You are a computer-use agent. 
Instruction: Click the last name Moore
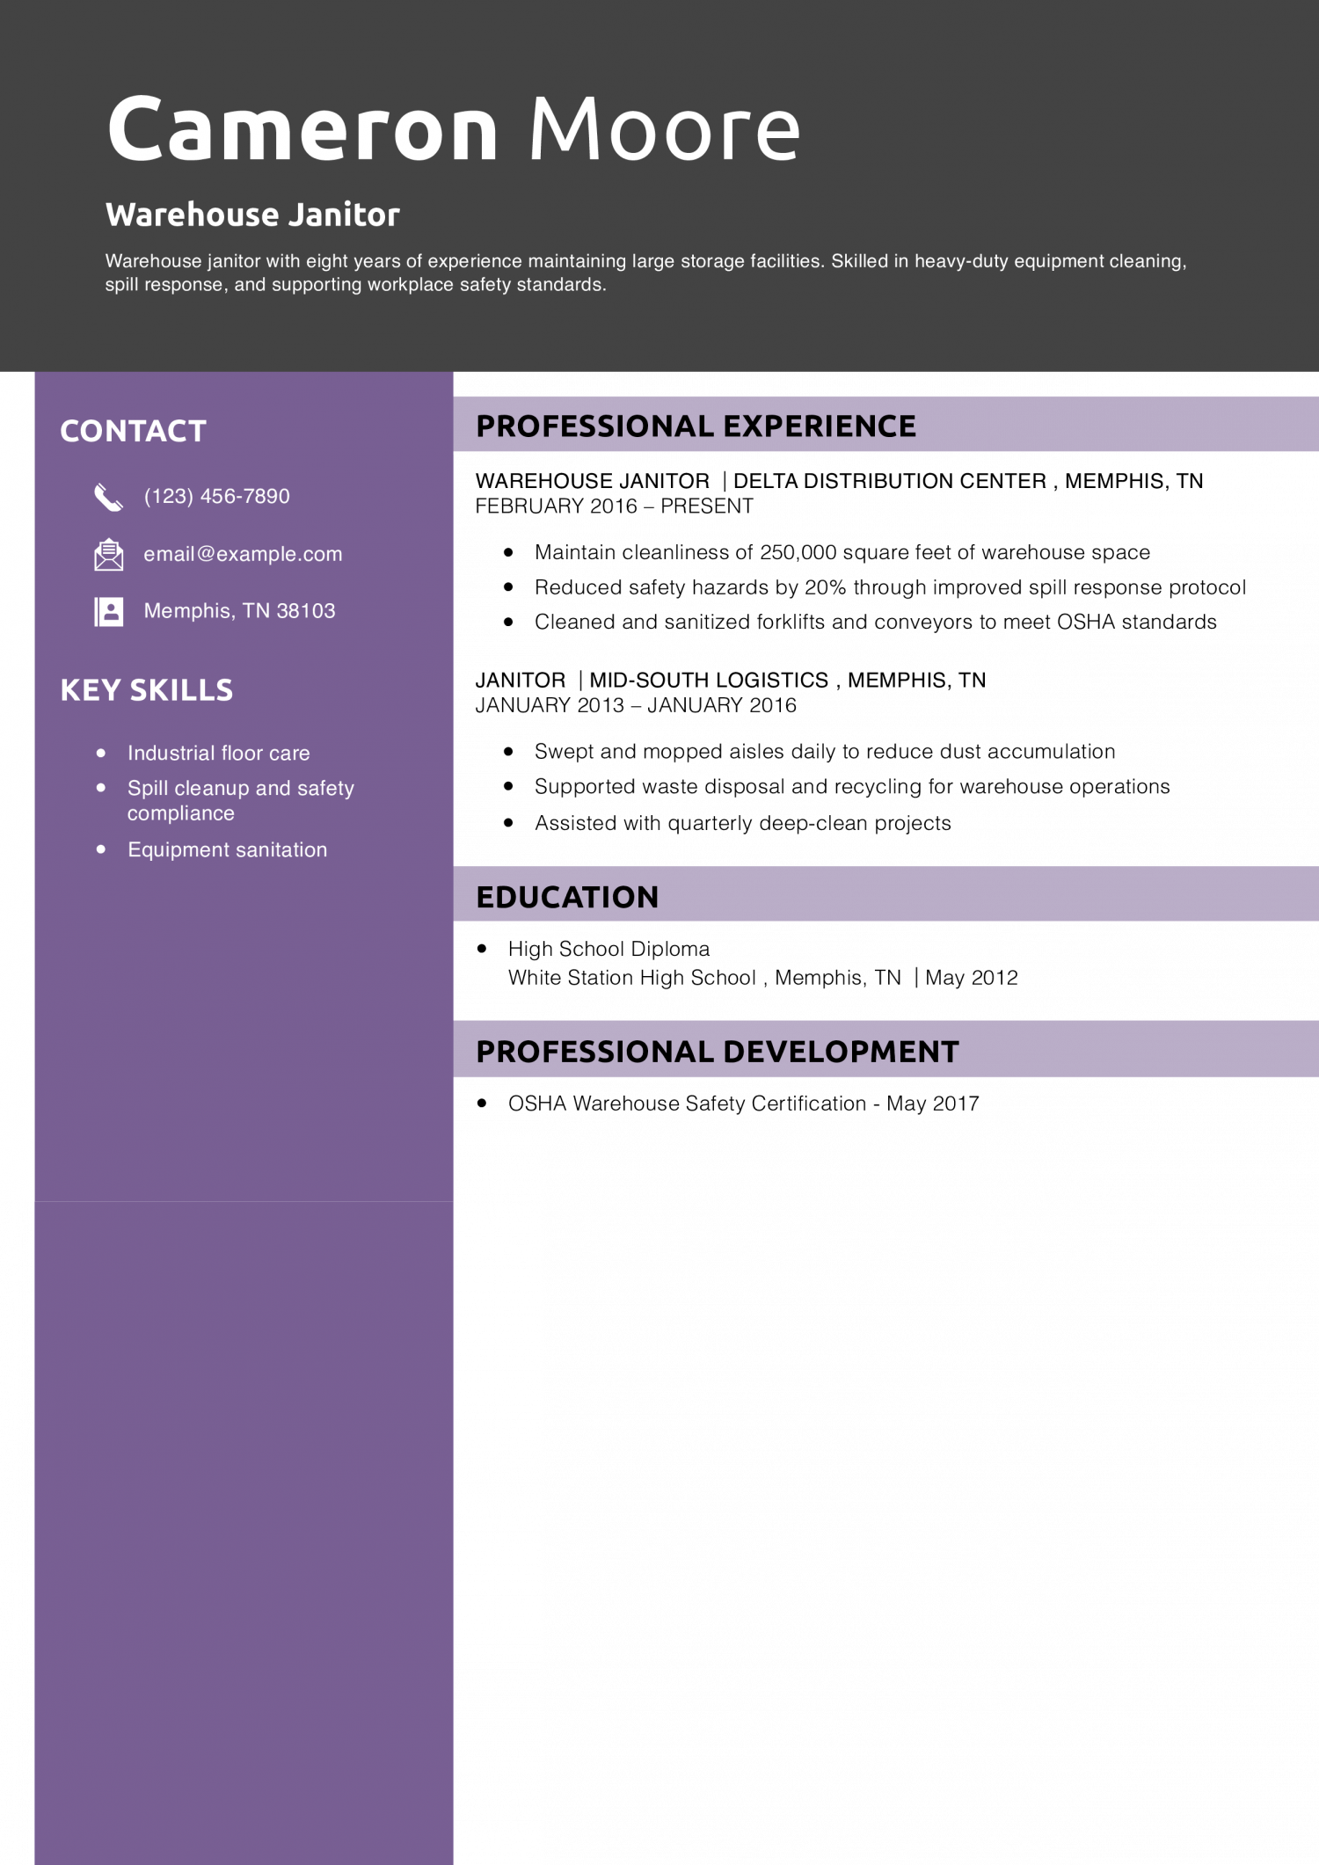coord(664,130)
